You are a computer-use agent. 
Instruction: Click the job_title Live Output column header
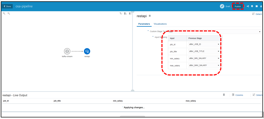pyautogui.click(x=57, y=101)
